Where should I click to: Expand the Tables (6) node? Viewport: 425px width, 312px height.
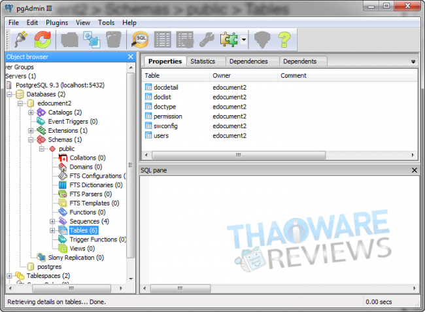pos(52,230)
